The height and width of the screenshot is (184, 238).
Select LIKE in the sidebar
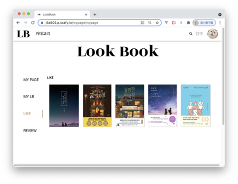pyautogui.click(x=27, y=114)
